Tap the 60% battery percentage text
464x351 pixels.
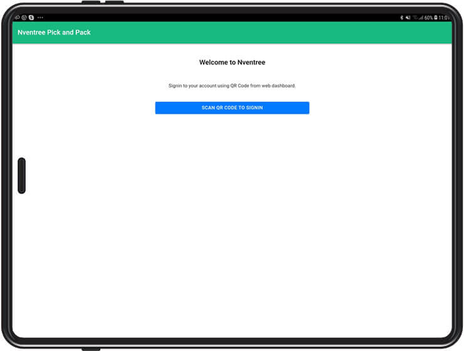point(429,18)
